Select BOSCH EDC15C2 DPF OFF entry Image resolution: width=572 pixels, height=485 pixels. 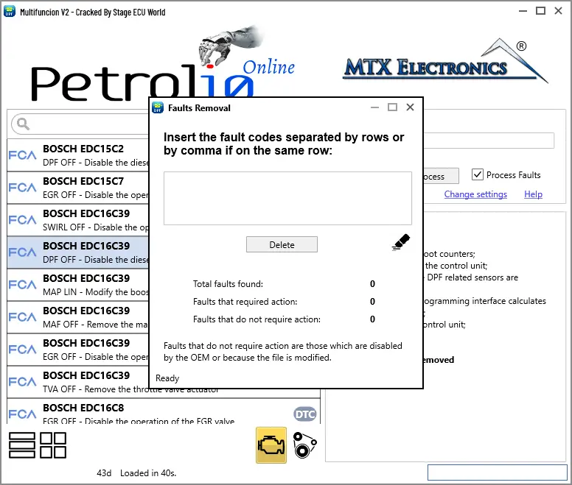point(77,155)
